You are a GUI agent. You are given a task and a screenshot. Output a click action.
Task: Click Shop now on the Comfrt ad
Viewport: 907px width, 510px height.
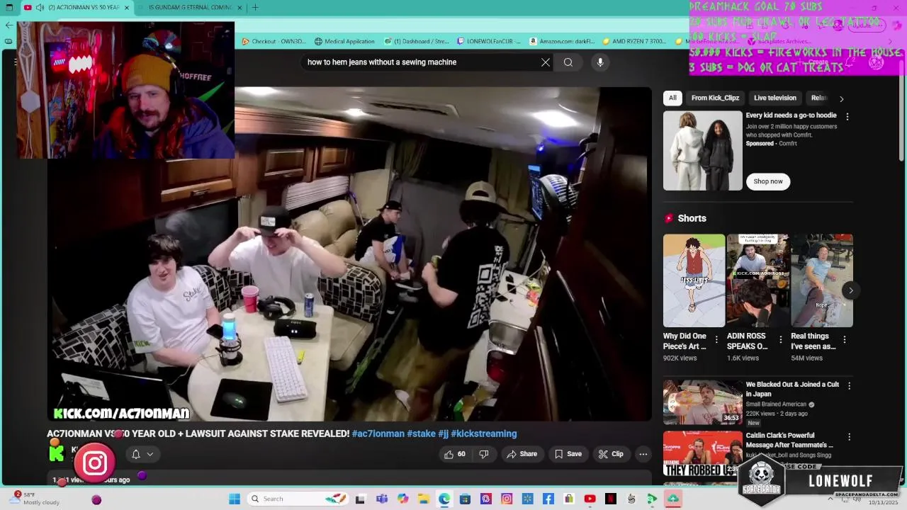click(768, 181)
